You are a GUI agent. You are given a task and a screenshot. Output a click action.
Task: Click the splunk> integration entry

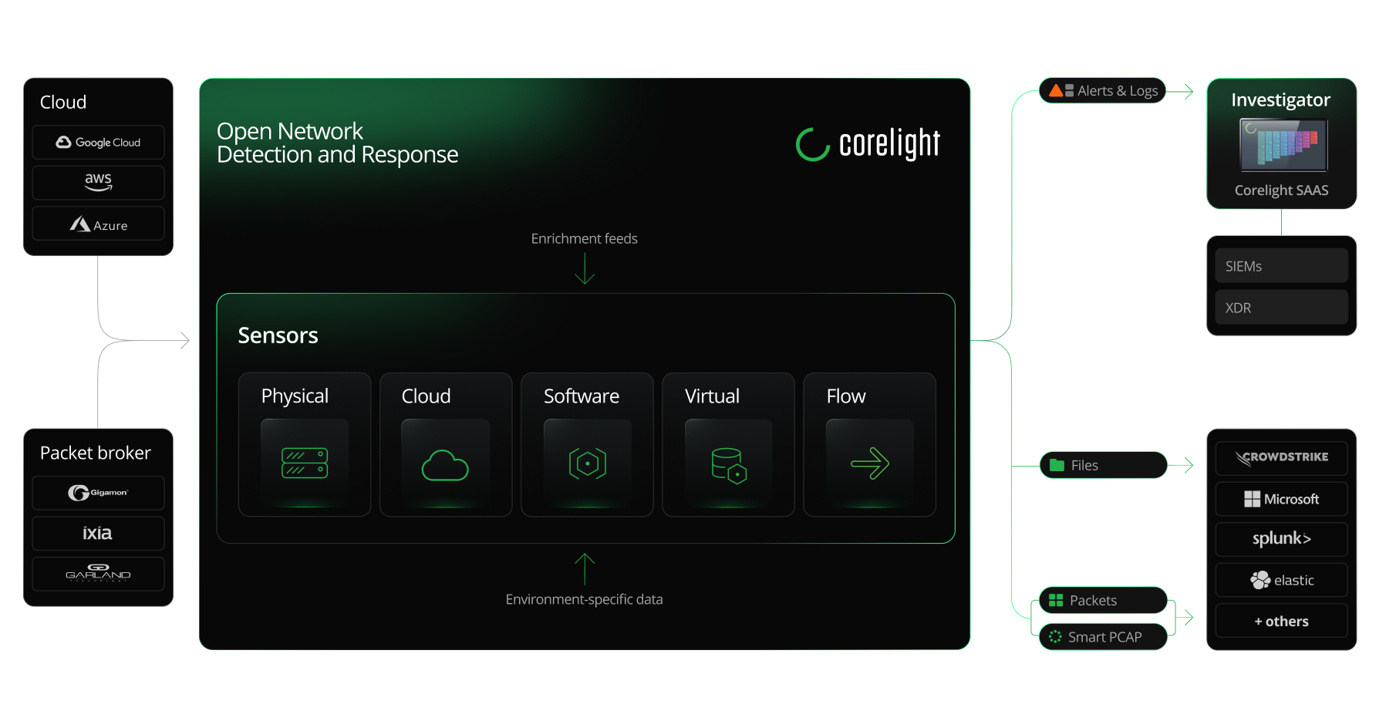(1281, 539)
